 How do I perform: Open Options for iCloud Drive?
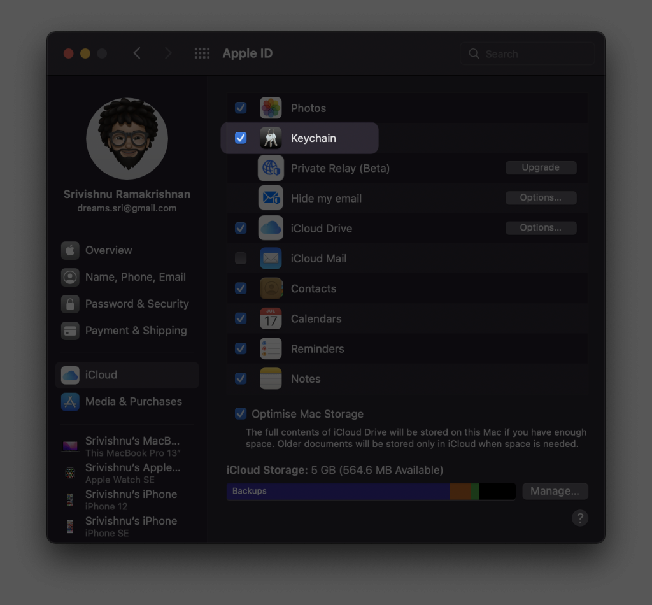pyautogui.click(x=541, y=227)
